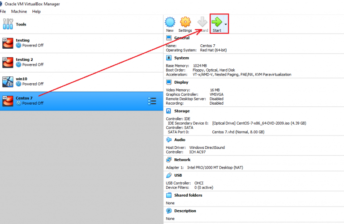
Task: Click the USB section plug icon
Action: click(169, 175)
